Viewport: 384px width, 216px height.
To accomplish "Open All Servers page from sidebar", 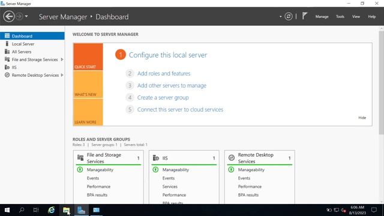I will coord(22,52).
